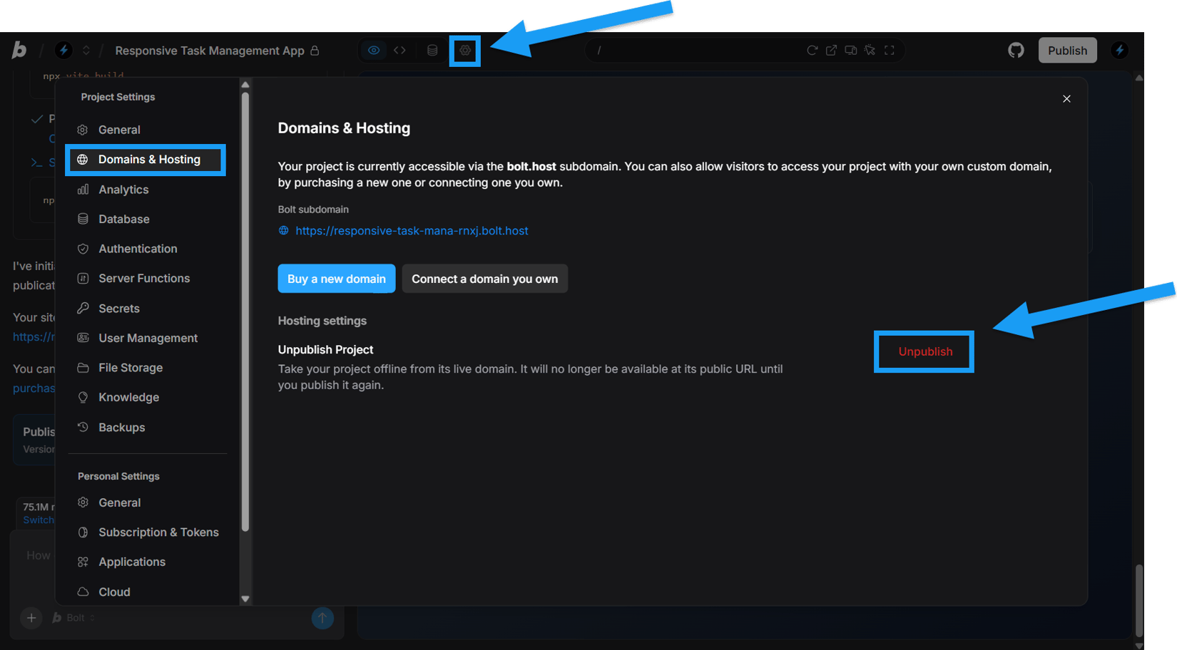Open the Bolt model selector dropdown
This screenshot has height=650, width=1177.
(75, 618)
